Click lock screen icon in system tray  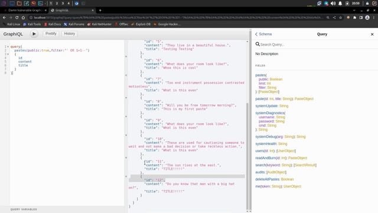point(367,4)
